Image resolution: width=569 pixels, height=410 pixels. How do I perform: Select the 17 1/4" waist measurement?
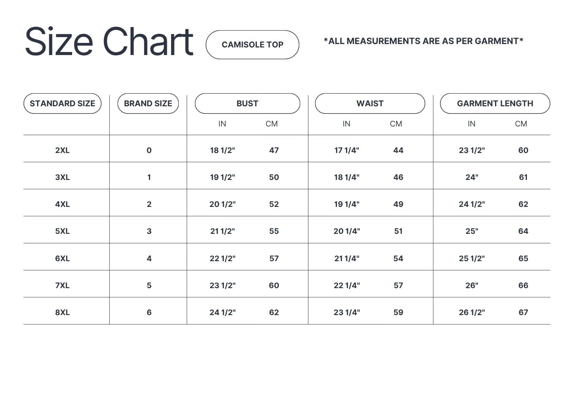coord(347,150)
